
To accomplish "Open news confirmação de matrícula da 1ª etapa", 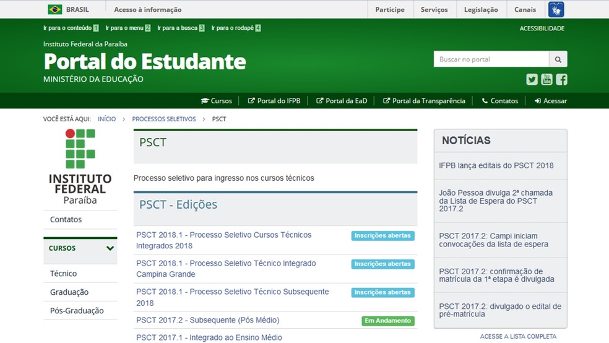I will point(496,275).
